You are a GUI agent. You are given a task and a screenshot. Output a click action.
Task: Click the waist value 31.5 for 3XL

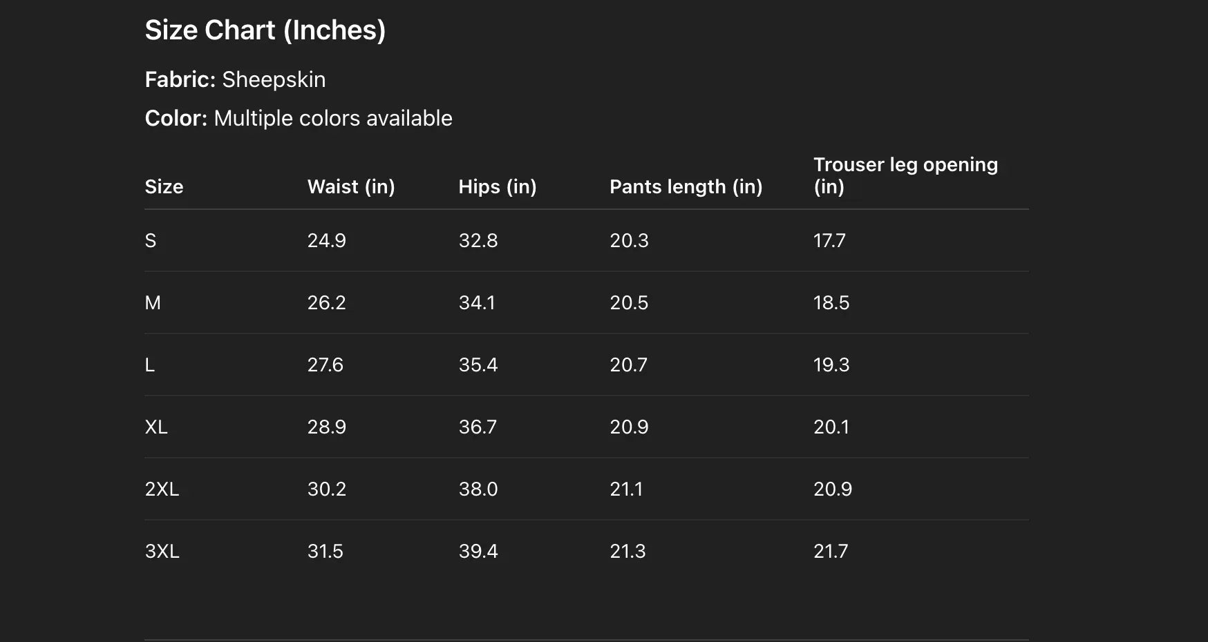click(x=325, y=551)
